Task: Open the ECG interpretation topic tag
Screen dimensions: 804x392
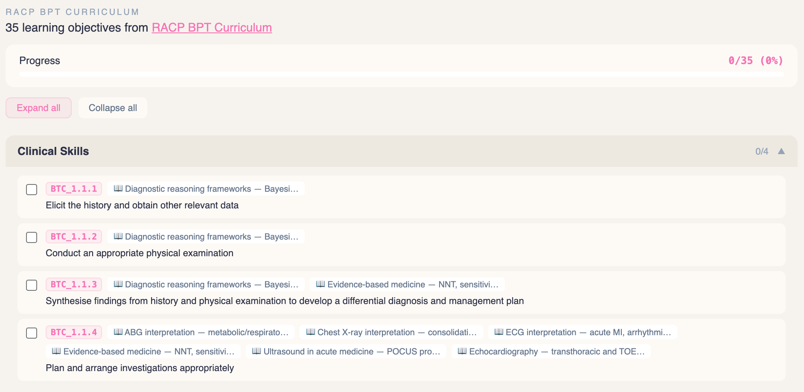Action: point(583,332)
